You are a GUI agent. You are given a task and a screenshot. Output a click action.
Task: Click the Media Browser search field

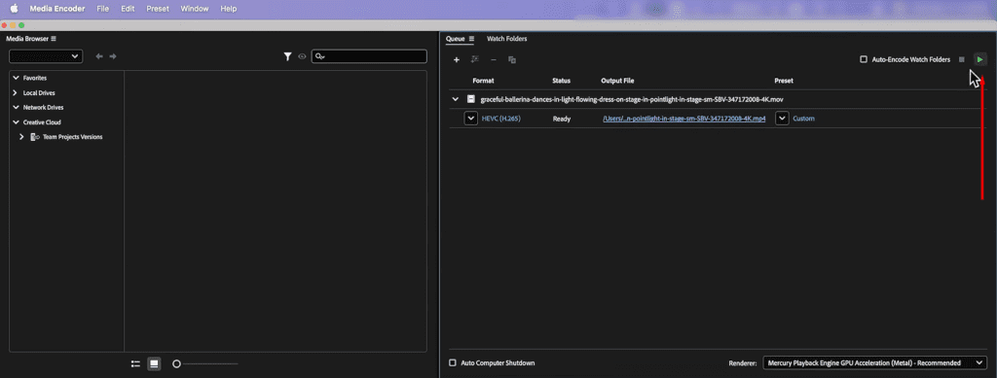coord(369,56)
